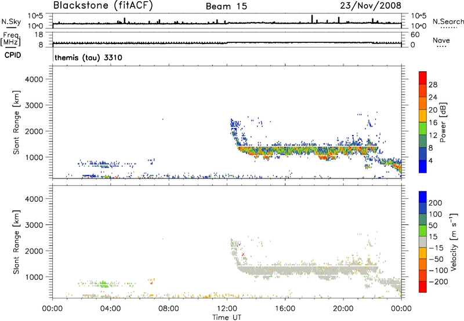This screenshot has height=321, width=464.
Task: Click the blue bottom of power color bar
Action: 423,166
